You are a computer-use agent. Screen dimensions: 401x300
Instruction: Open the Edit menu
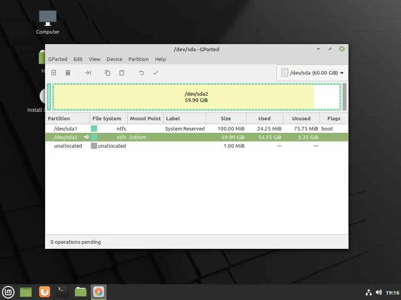coord(78,59)
